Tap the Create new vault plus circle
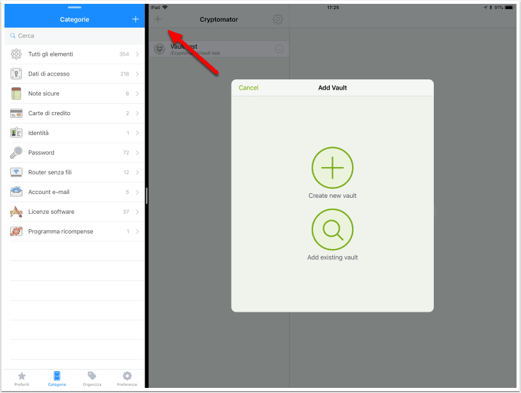 (x=332, y=168)
